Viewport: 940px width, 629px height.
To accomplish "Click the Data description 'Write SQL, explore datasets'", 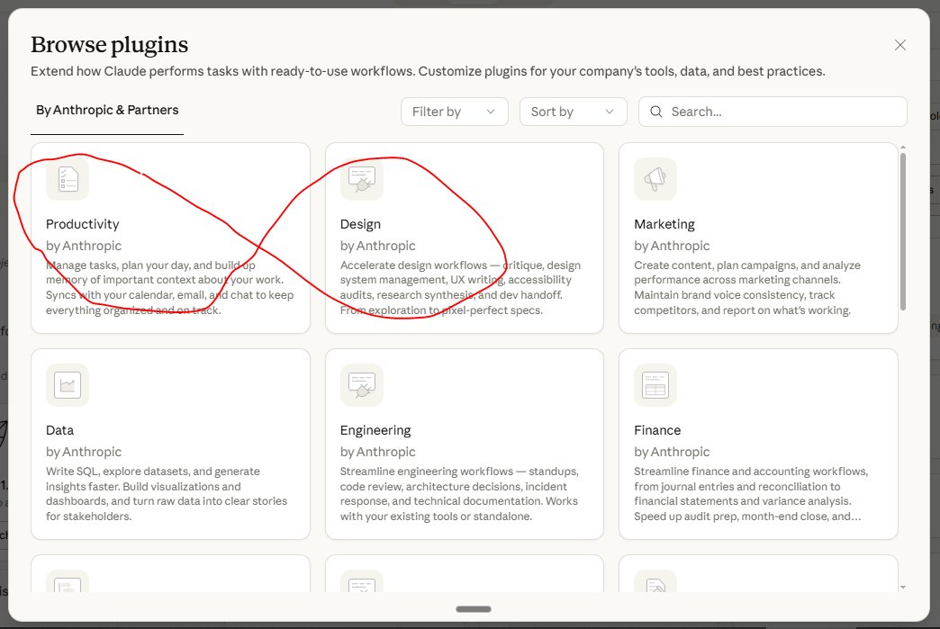I will tap(117, 472).
